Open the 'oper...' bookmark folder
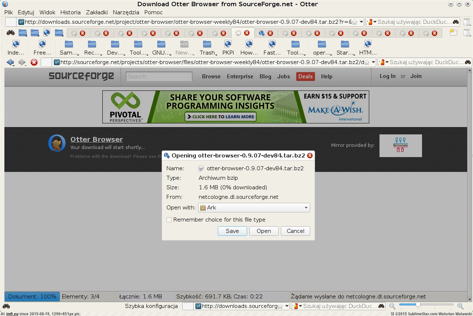 [322, 48]
